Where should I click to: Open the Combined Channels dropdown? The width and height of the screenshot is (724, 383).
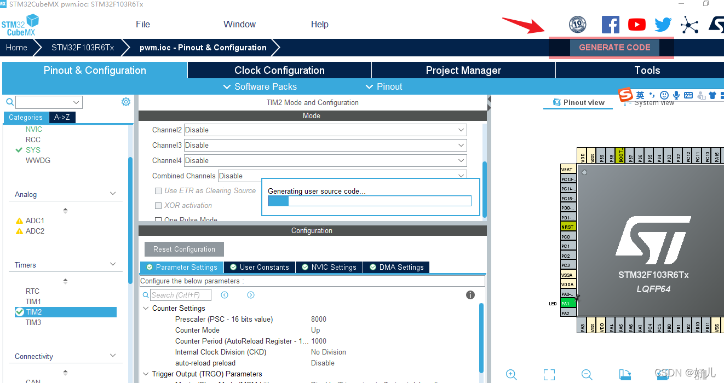(342, 176)
